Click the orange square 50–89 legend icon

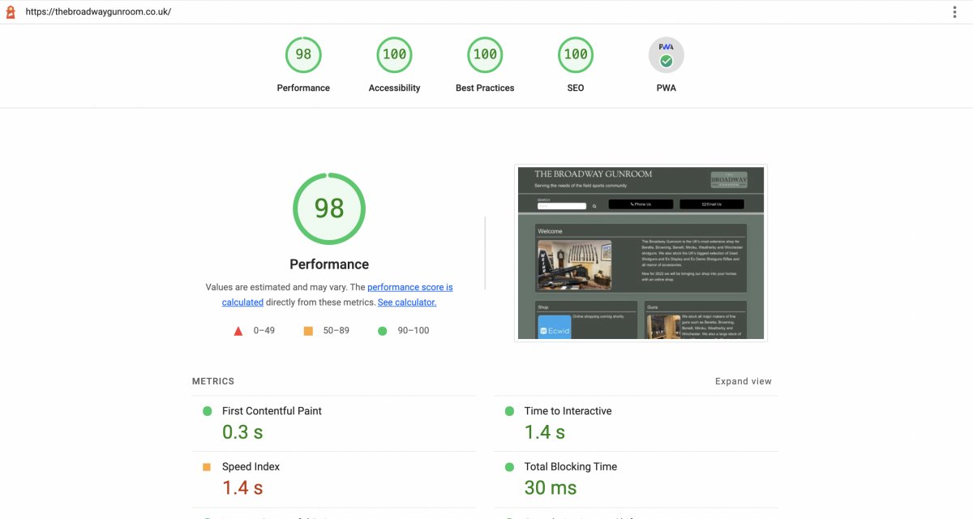[308, 331]
